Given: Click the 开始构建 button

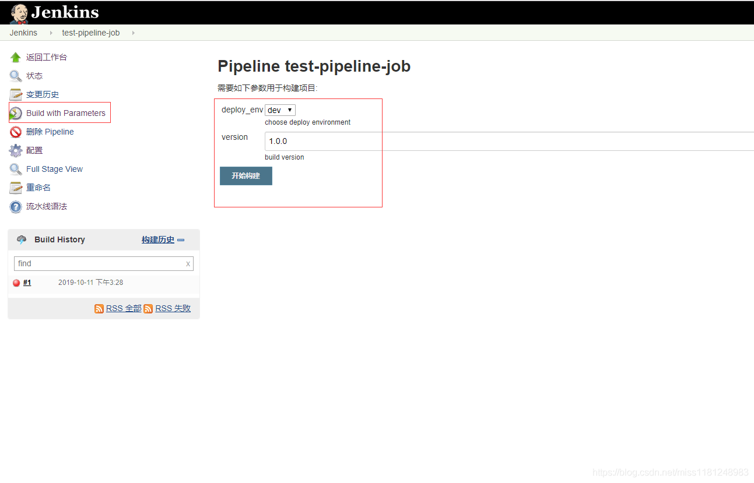Looking at the screenshot, I should (246, 176).
